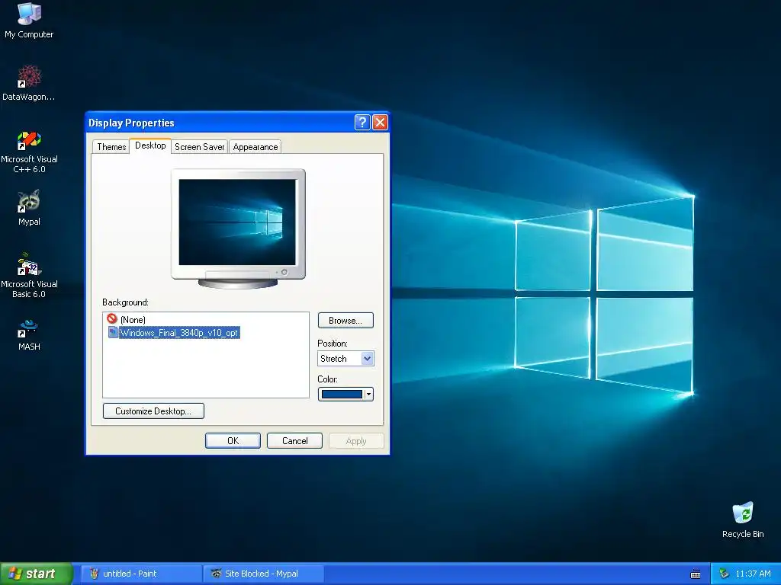Confirm with the OK button
The width and height of the screenshot is (781, 585).
click(233, 441)
